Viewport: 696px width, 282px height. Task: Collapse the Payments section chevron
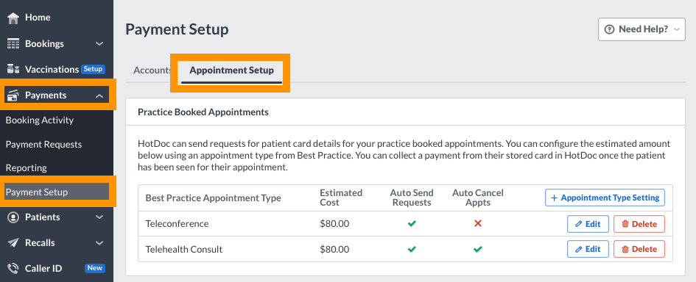point(99,95)
